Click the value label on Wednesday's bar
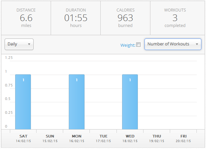This screenshot has width=206, height=149. [x=130, y=80]
